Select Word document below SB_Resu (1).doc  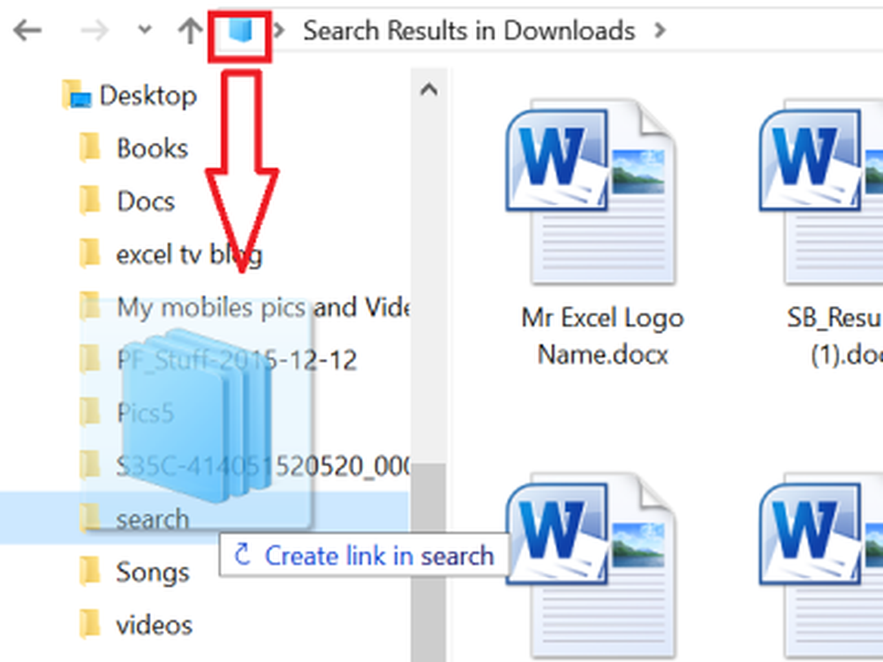[x=822, y=566]
